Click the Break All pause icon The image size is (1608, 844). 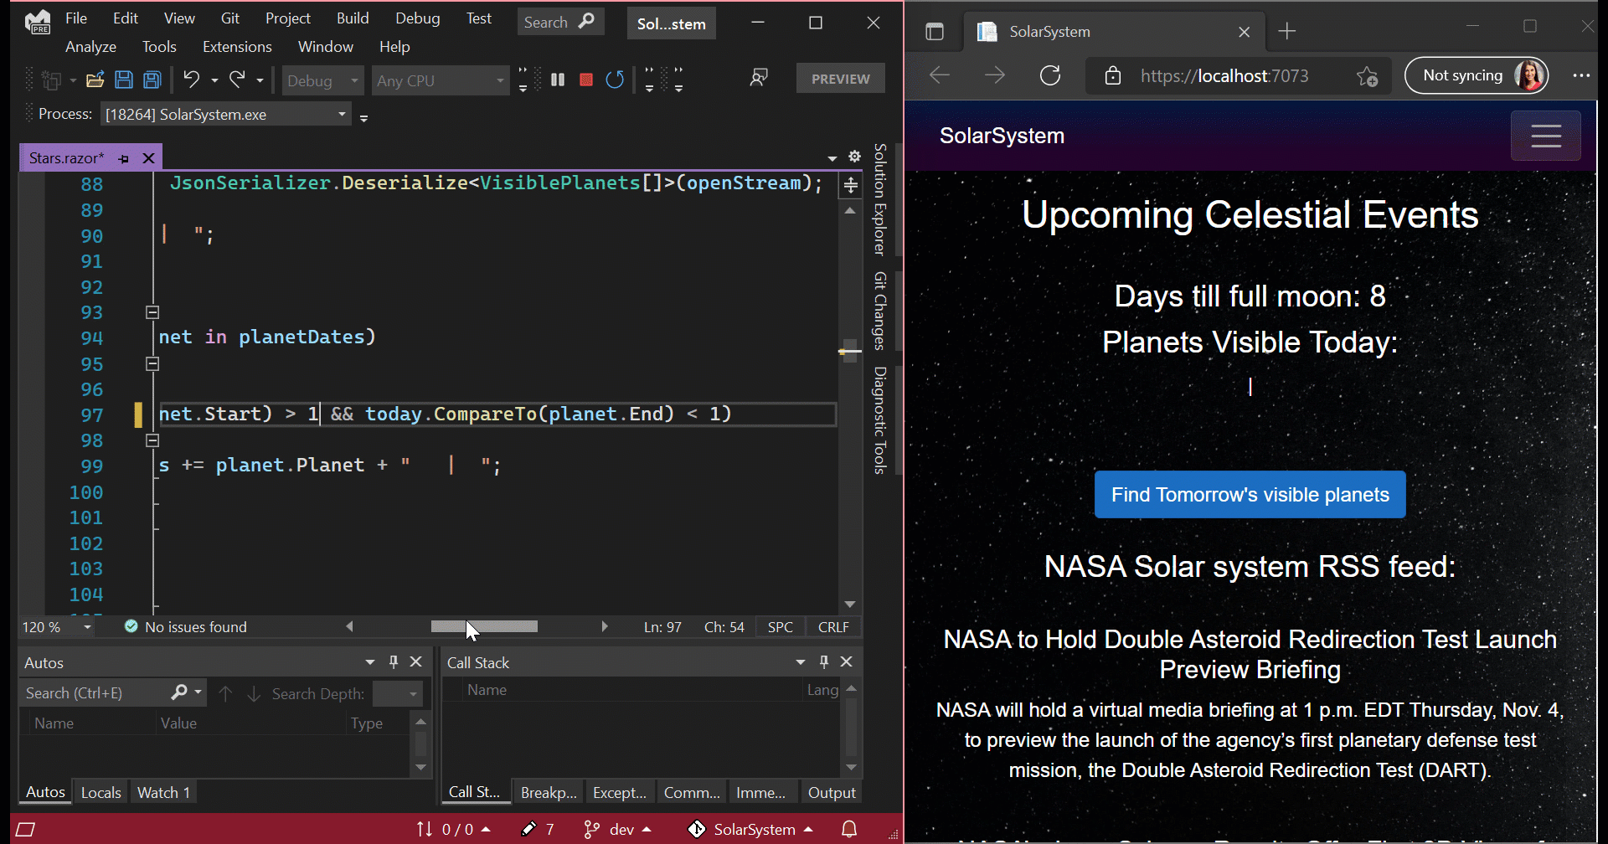click(x=558, y=79)
